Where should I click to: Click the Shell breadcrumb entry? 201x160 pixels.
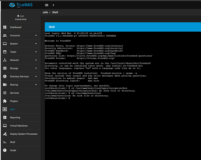55,12
